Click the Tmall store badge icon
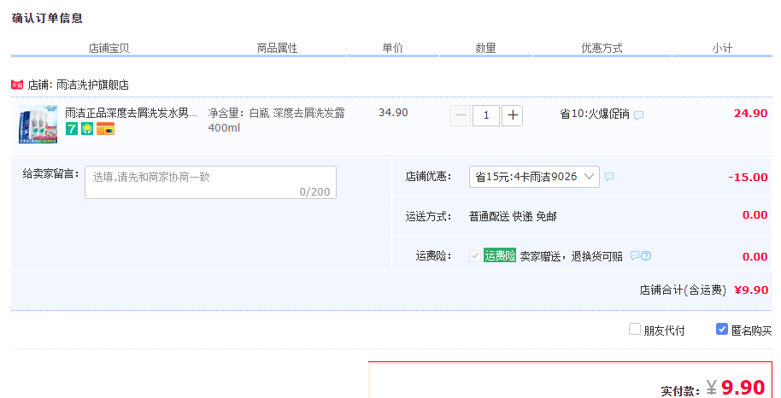 coord(17,85)
